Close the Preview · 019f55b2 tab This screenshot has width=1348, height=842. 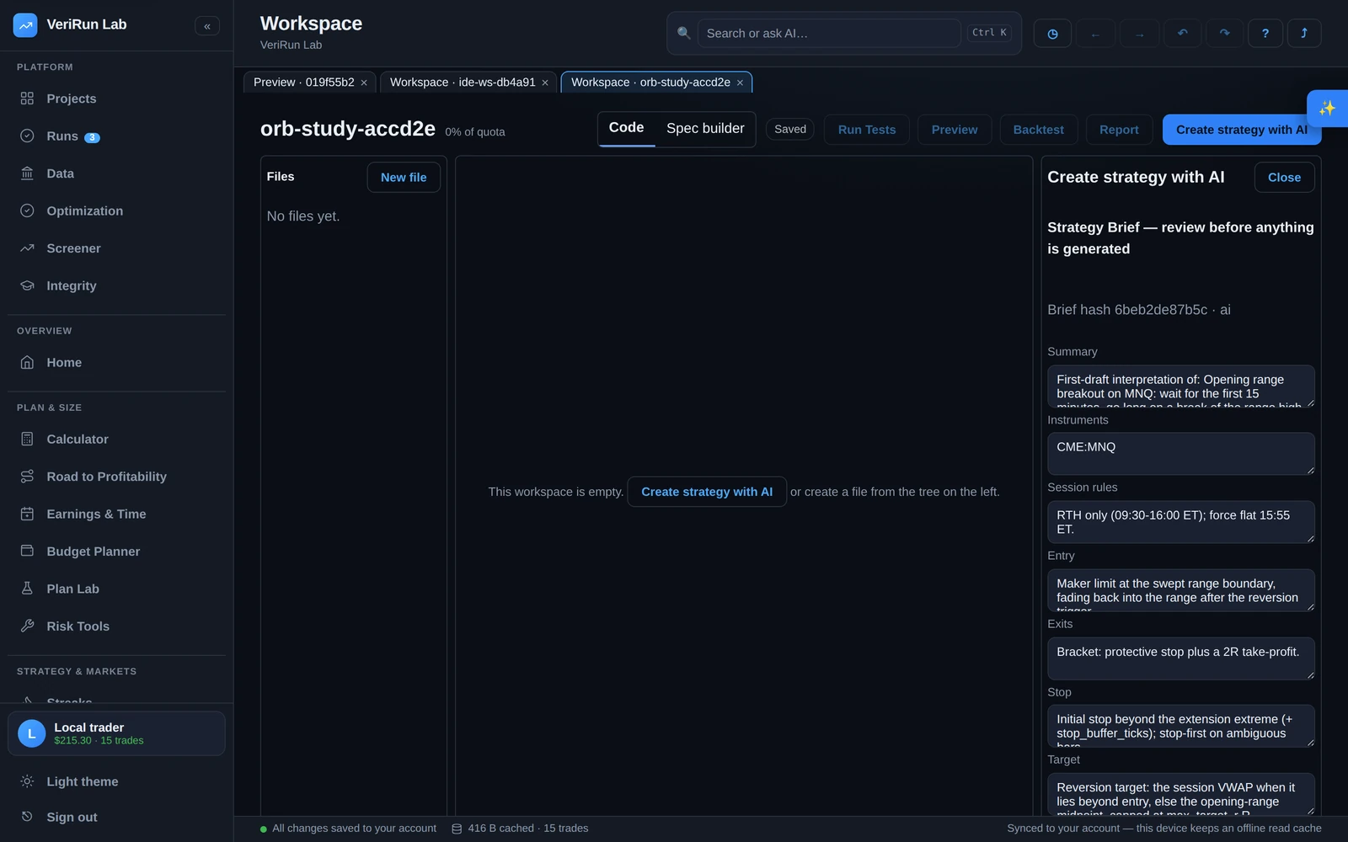(x=364, y=83)
